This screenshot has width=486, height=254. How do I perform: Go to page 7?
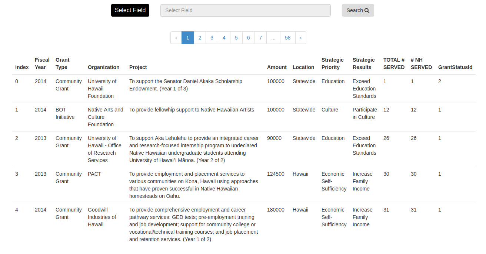point(260,38)
